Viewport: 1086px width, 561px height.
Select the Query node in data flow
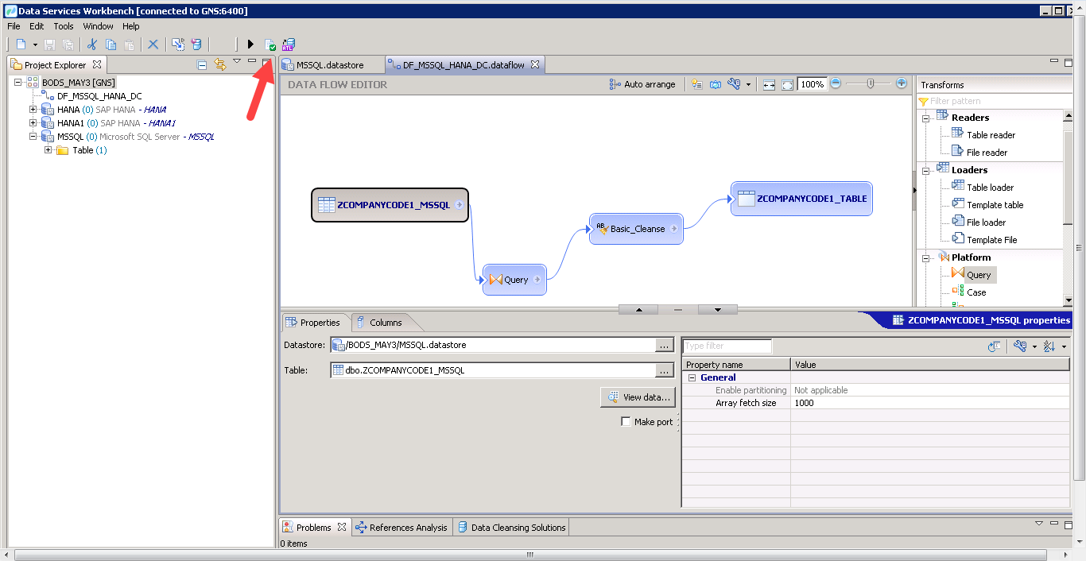coord(514,280)
